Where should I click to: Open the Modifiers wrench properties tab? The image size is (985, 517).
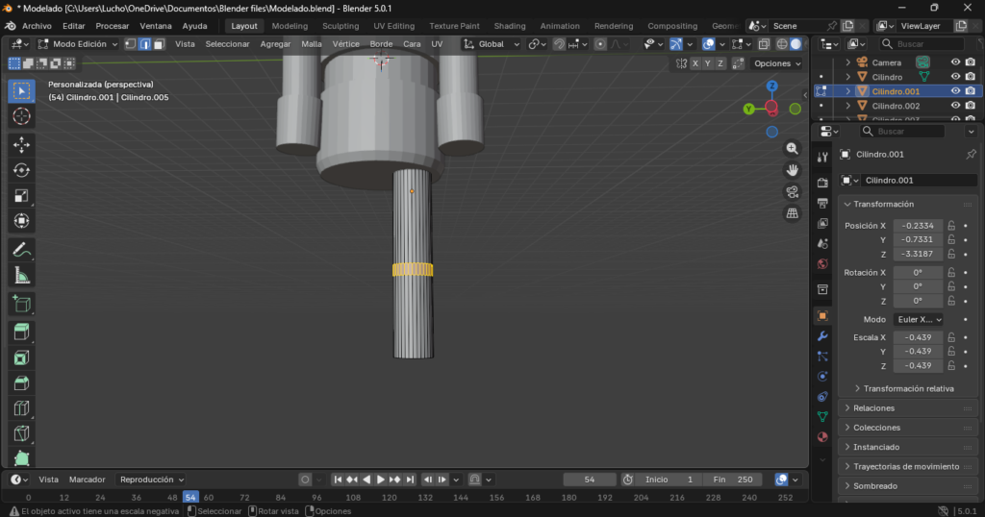coord(822,336)
